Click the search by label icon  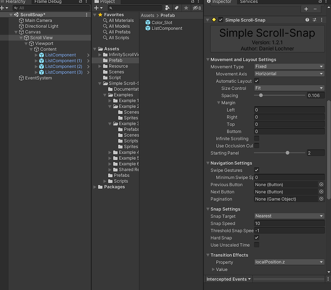pos(177,8)
